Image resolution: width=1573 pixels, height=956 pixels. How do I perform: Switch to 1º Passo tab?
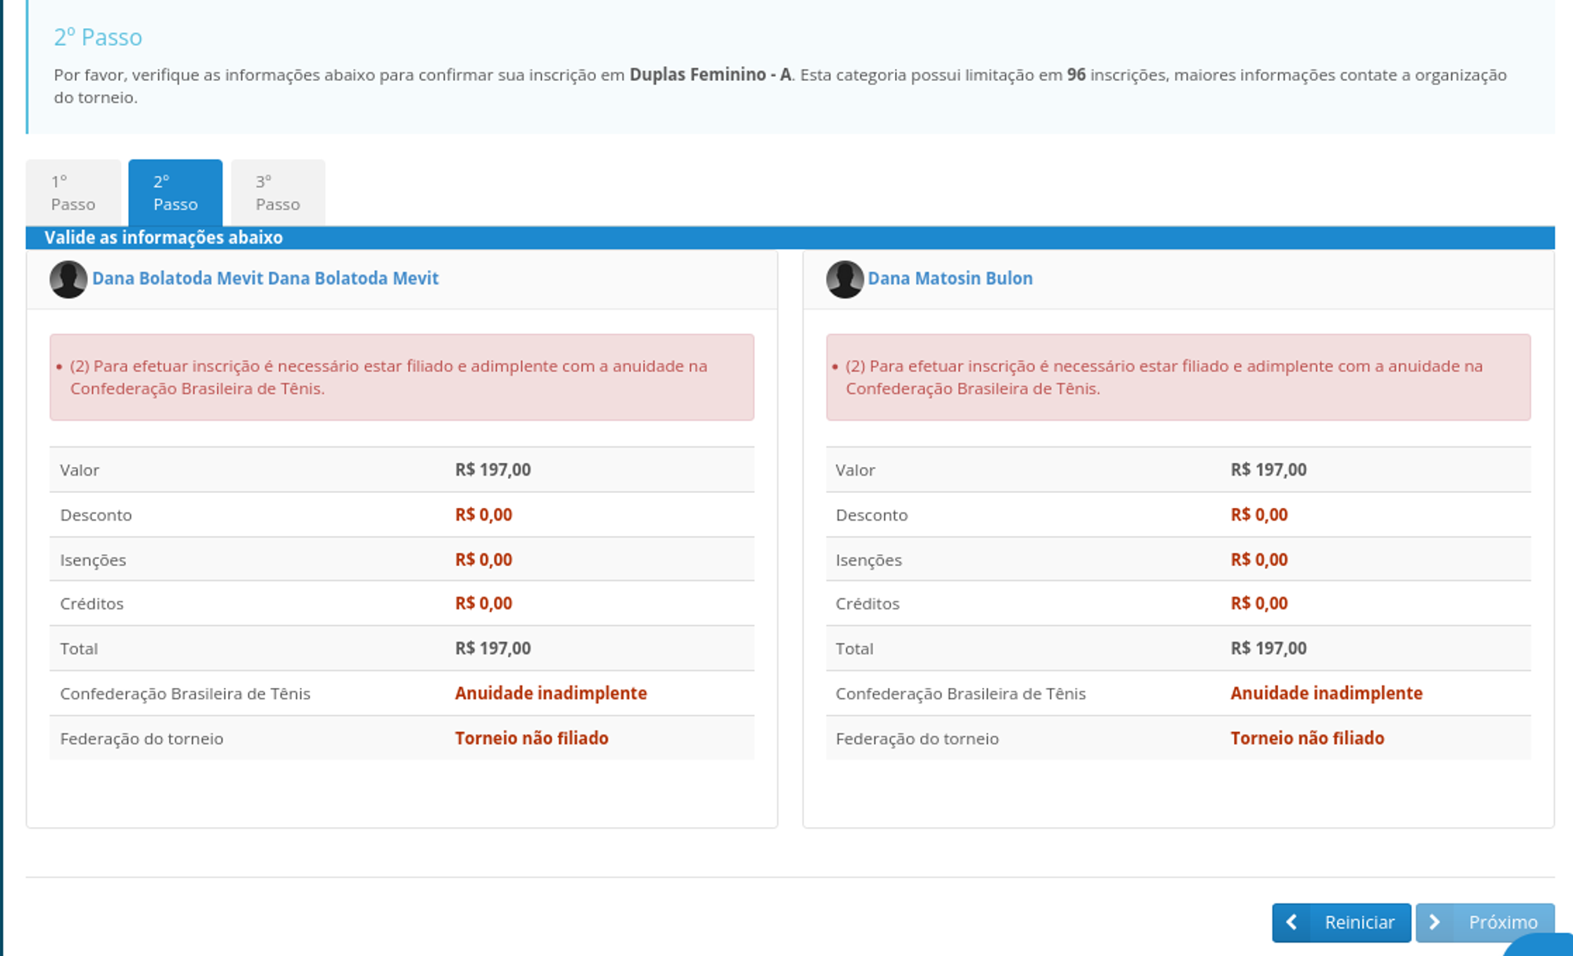(73, 193)
